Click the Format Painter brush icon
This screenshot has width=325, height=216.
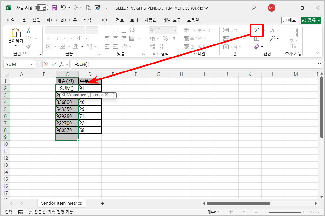point(29,46)
